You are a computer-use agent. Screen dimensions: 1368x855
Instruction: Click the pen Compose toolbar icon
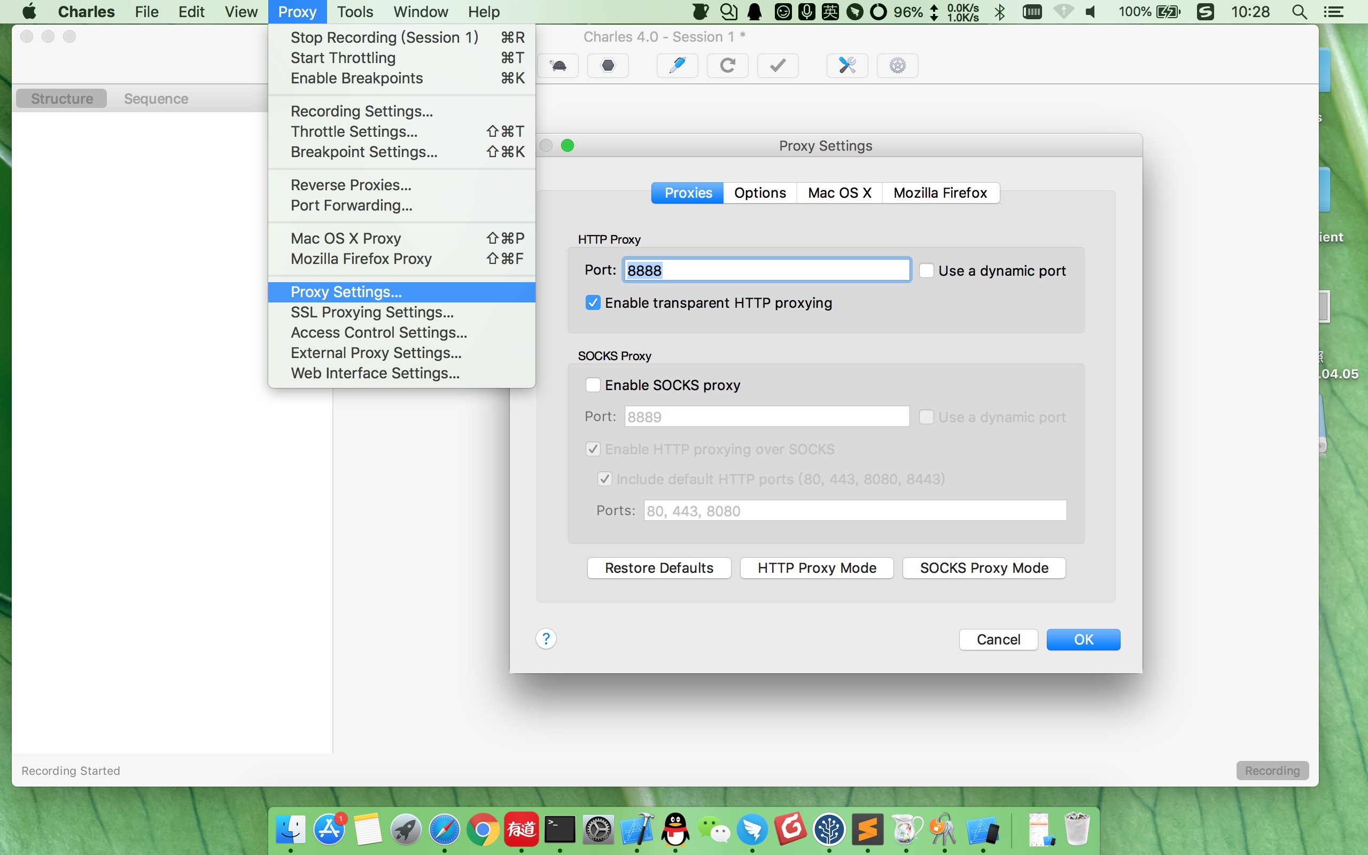click(677, 66)
